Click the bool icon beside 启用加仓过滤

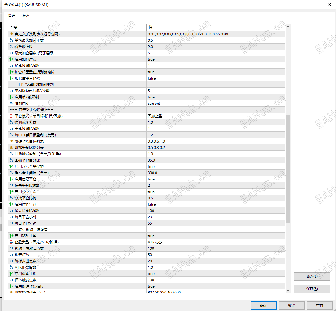(11, 59)
